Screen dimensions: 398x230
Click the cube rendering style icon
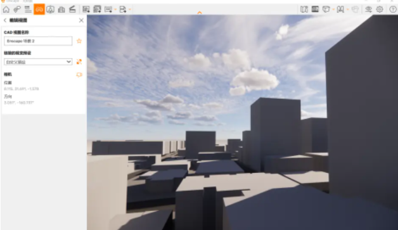[326, 10]
